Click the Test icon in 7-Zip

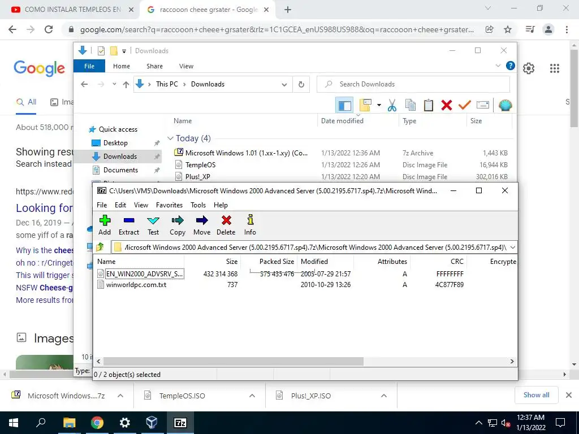(153, 220)
